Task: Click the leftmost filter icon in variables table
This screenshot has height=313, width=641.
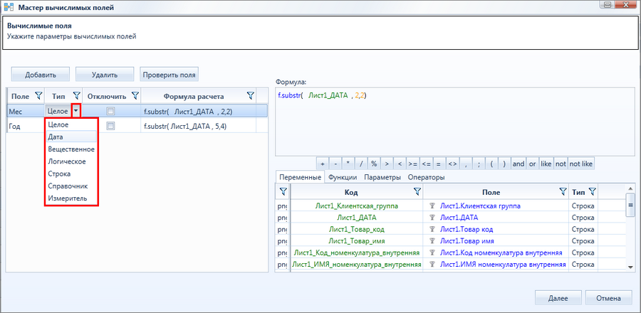Action: (x=283, y=192)
